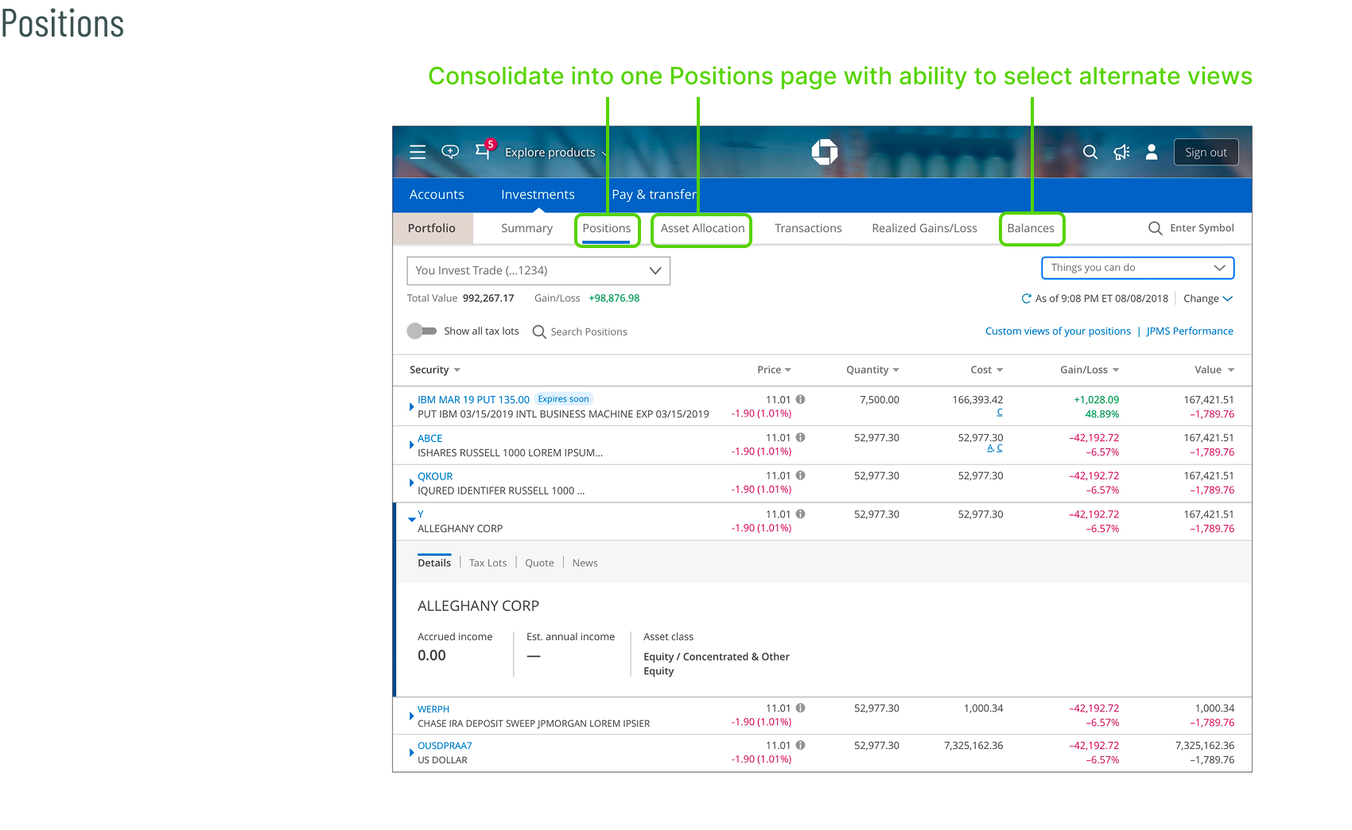The height and width of the screenshot is (830, 1352).
Task: Switch to the Positions tab
Action: [607, 229]
